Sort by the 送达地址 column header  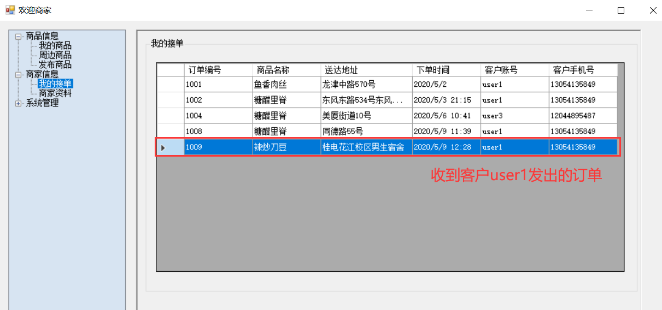(366, 70)
